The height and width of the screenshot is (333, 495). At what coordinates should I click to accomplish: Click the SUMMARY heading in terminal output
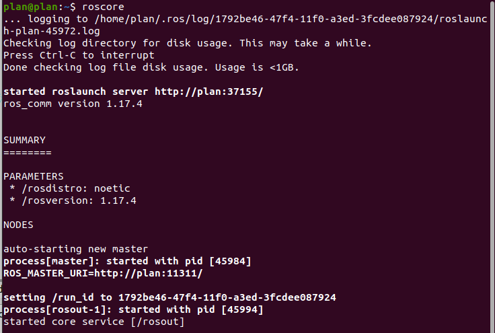click(x=25, y=140)
